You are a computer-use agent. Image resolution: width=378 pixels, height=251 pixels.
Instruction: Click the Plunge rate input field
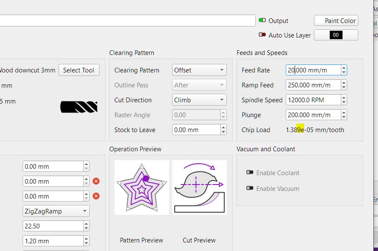pos(313,115)
